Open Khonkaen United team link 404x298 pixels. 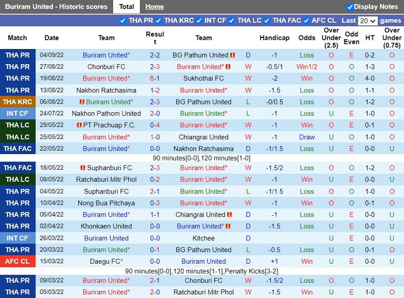click(106, 226)
